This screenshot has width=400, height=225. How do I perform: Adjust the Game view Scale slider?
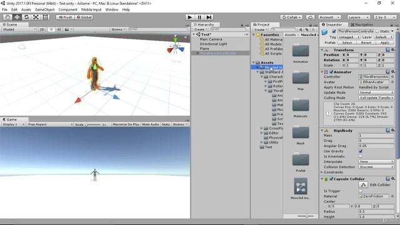coord(93,124)
